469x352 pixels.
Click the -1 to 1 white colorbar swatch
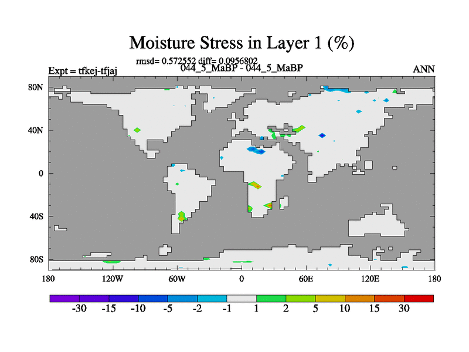coord(242,299)
